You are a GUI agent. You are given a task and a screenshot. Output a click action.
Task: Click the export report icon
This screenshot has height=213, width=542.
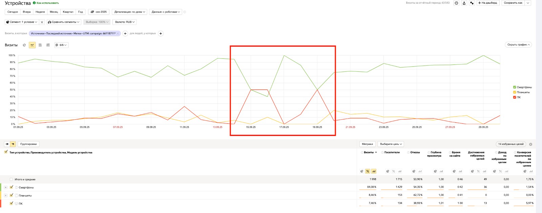(464, 3)
